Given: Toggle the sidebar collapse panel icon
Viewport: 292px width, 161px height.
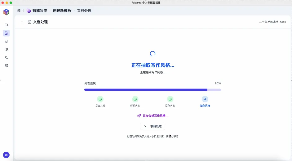Looking at the screenshot, I should (x=19, y=11).
